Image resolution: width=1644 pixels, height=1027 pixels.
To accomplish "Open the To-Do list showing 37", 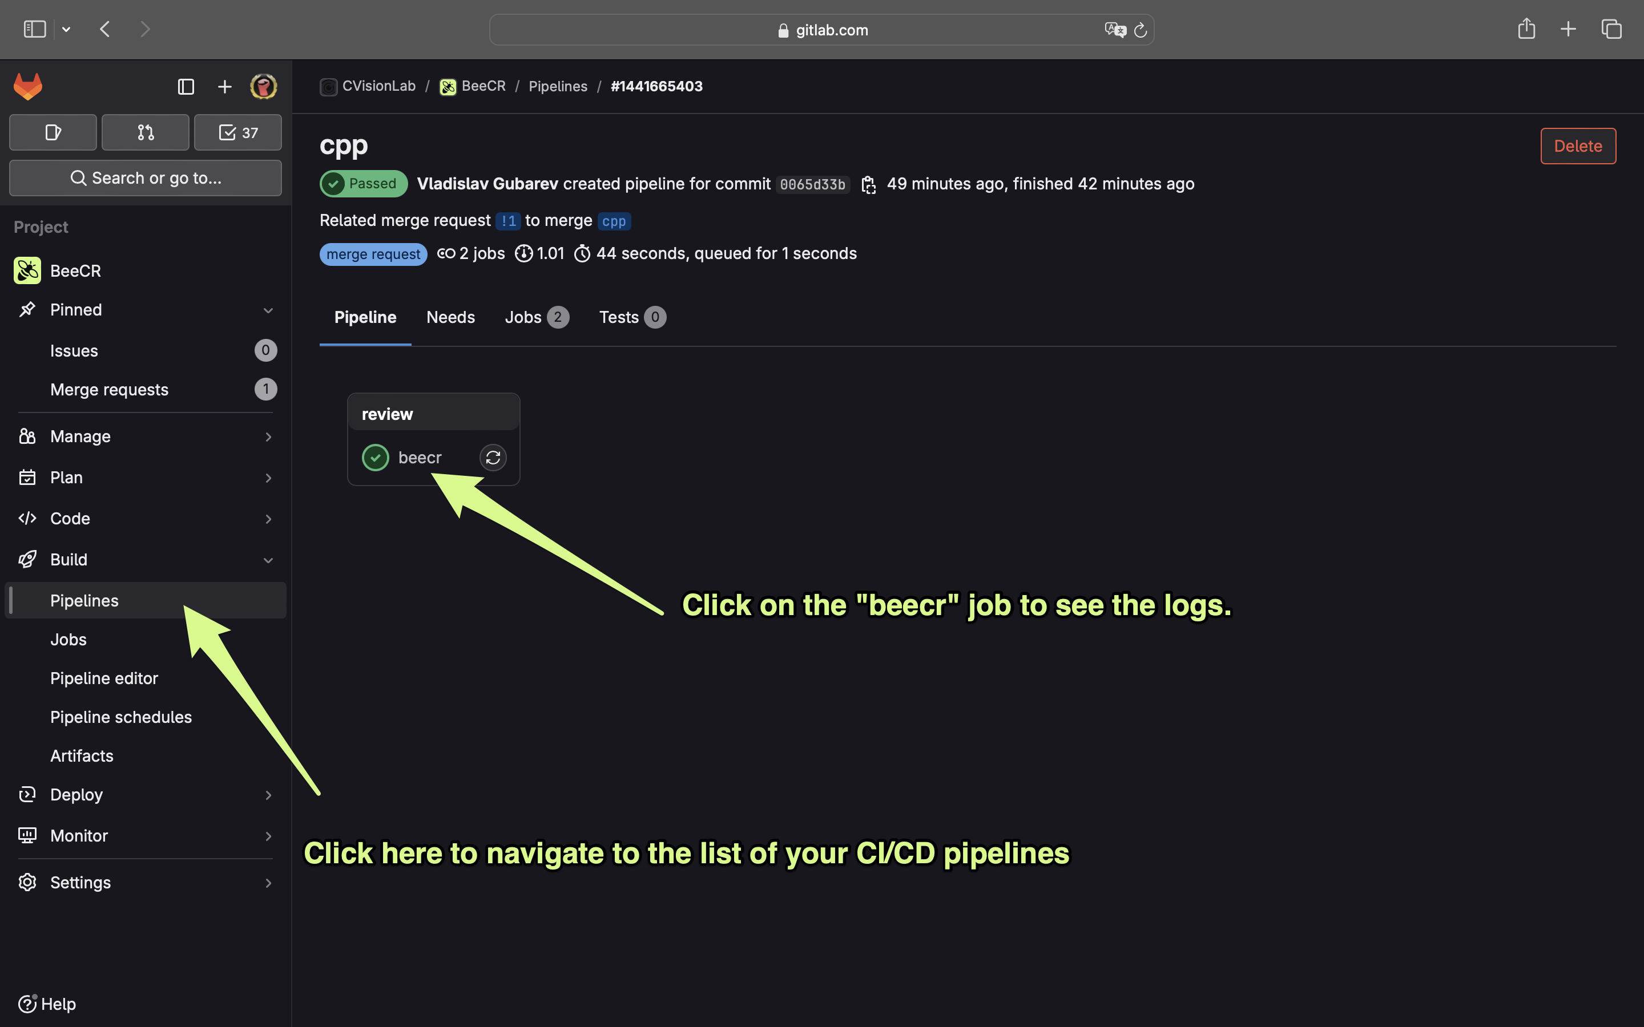I will click(x=238, y=132).
